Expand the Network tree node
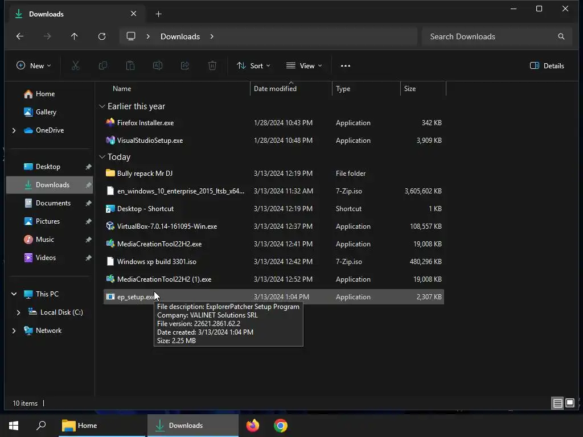 (14, 331)
